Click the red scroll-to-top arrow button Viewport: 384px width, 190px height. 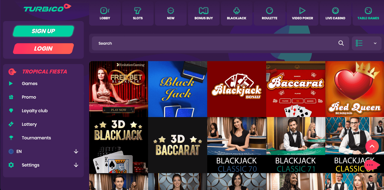click(x=372, y=146)
